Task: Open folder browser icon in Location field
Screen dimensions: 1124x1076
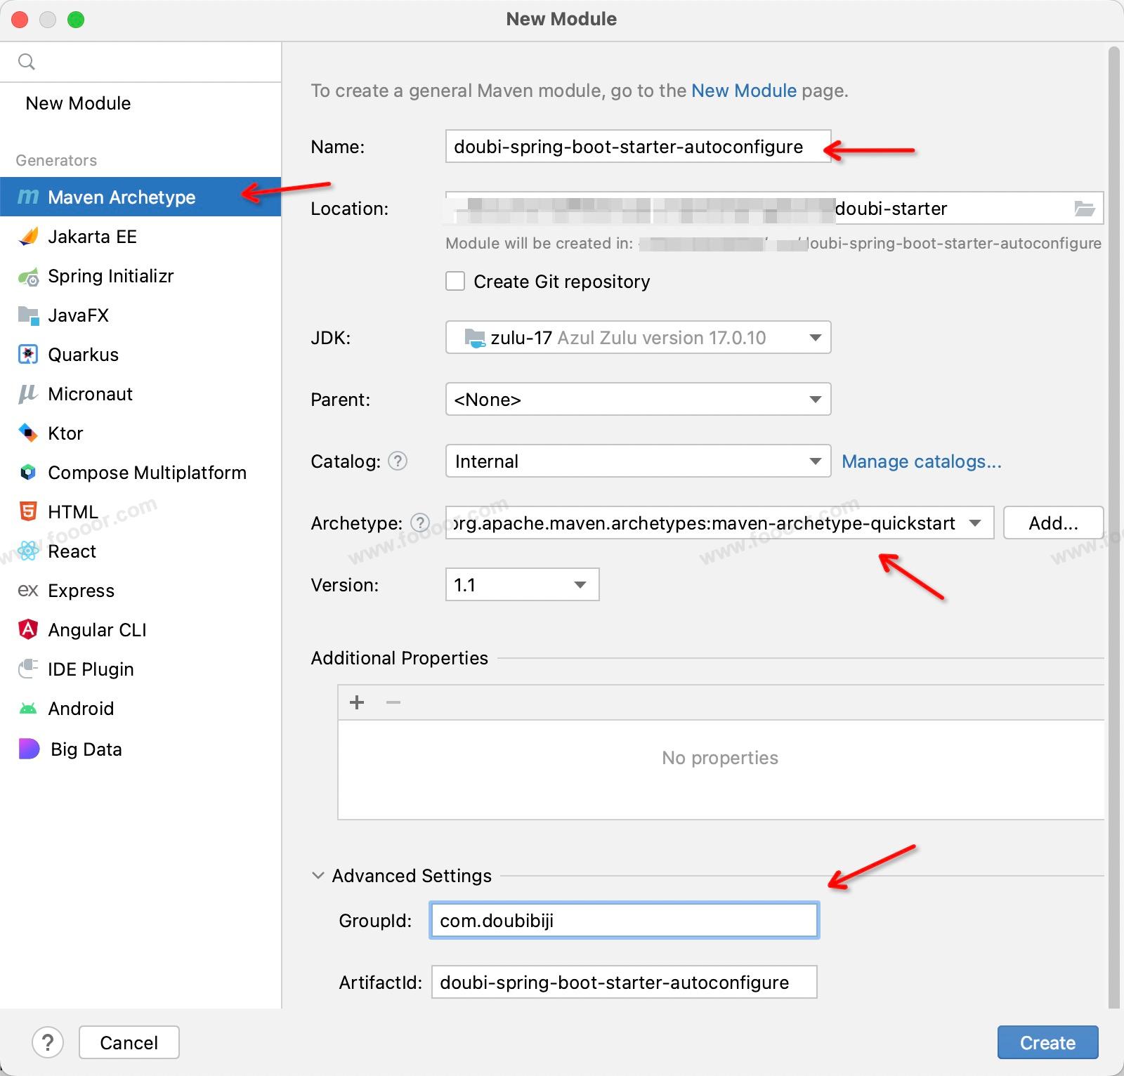Action: (1085, 209)
